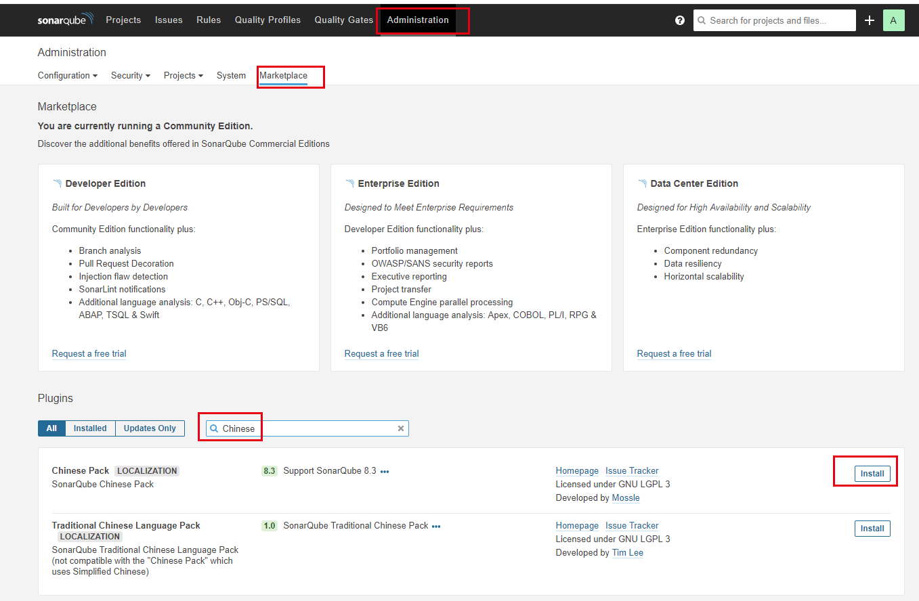Open the help question mark icon
This screenshot has height=601, width=919.
coord(680,20)
